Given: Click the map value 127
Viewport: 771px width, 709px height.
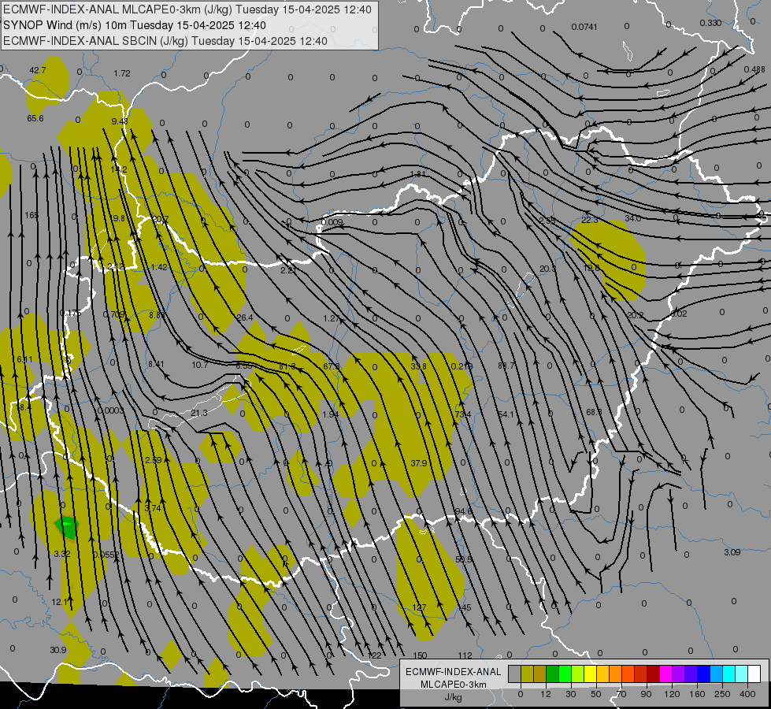Looking at the screenshot, I should tap(419, 607).
